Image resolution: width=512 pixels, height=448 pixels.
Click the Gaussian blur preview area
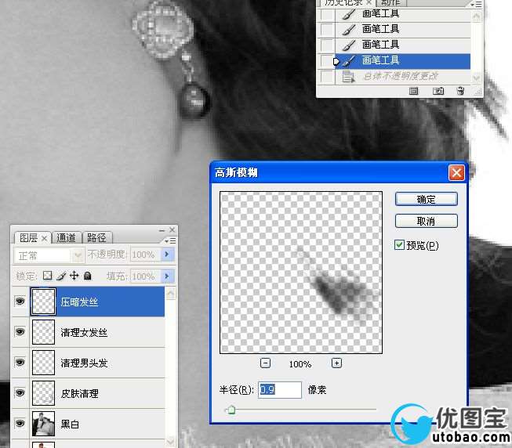point(301,273)
